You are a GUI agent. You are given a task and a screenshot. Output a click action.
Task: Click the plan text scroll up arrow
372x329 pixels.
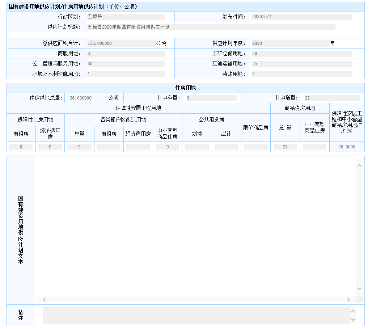(x=359, y=165)
